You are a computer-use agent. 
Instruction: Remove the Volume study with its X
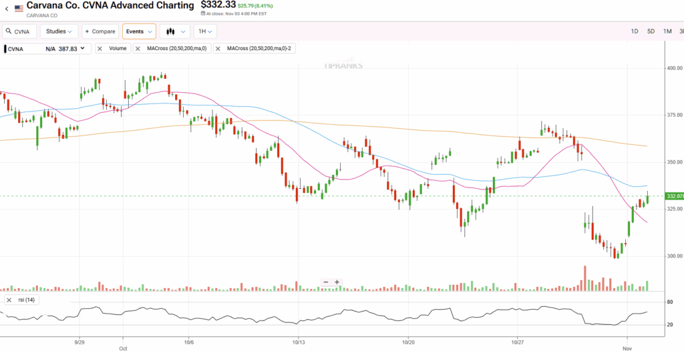[x=100, y=49]
